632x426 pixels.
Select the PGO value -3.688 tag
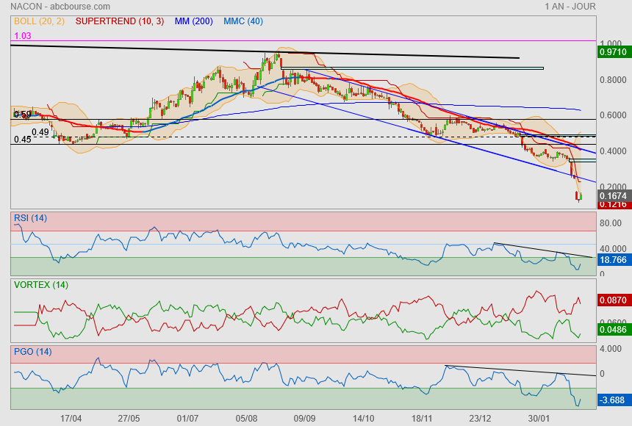612,400
